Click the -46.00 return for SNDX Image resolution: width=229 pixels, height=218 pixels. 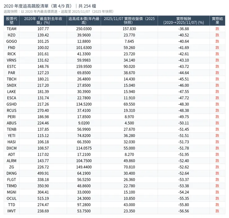[x=184, y=85]
